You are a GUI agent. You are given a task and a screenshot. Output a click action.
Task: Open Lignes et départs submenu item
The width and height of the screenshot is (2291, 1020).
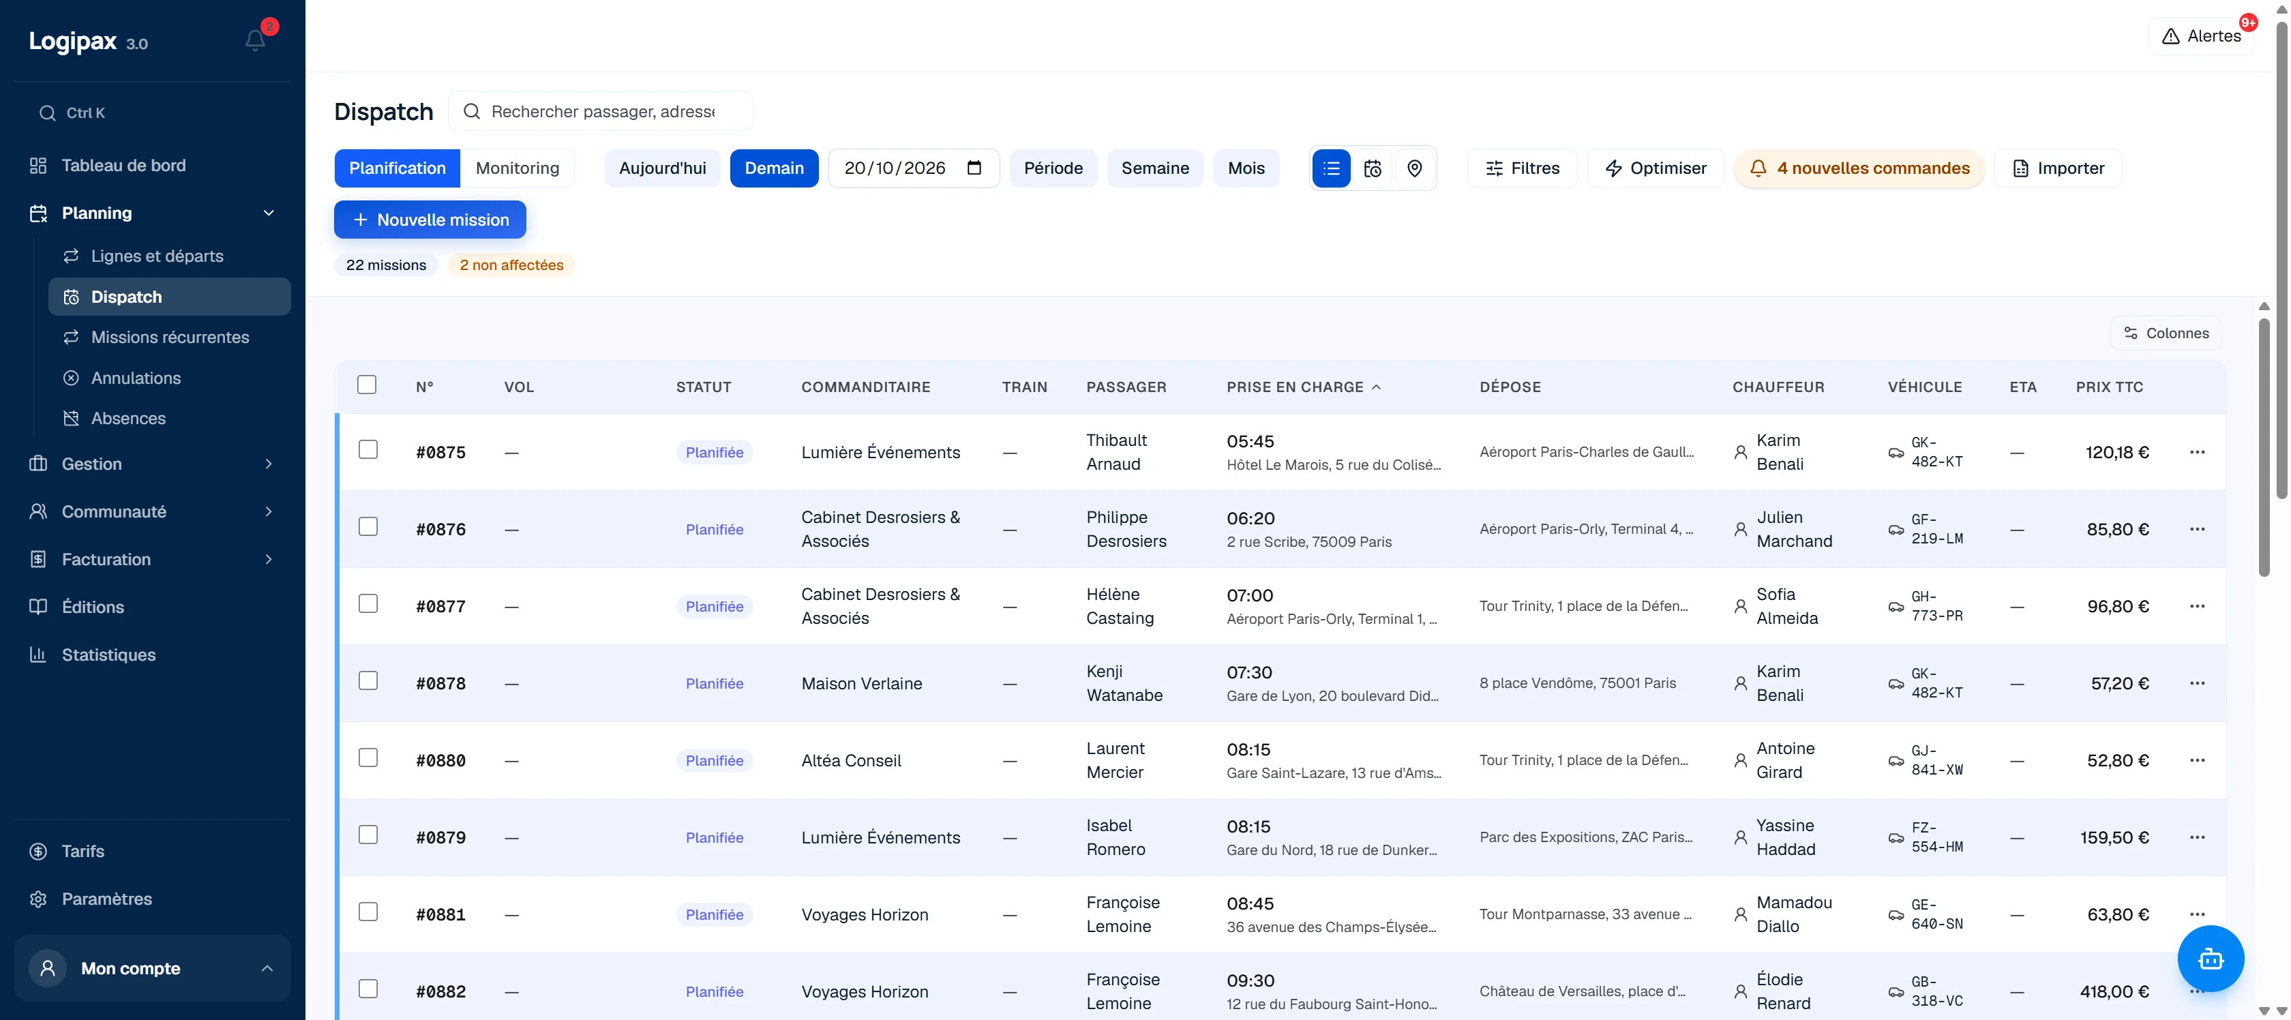coord(170,256)
